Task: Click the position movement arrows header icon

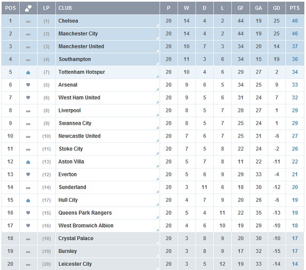Action: (28, 9)
